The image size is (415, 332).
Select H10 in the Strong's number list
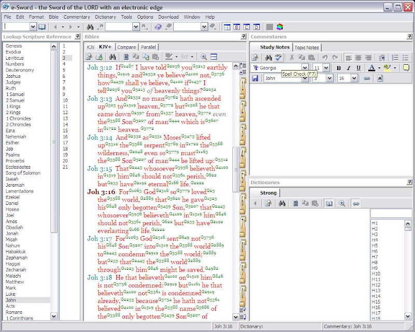tap(376, 274)
